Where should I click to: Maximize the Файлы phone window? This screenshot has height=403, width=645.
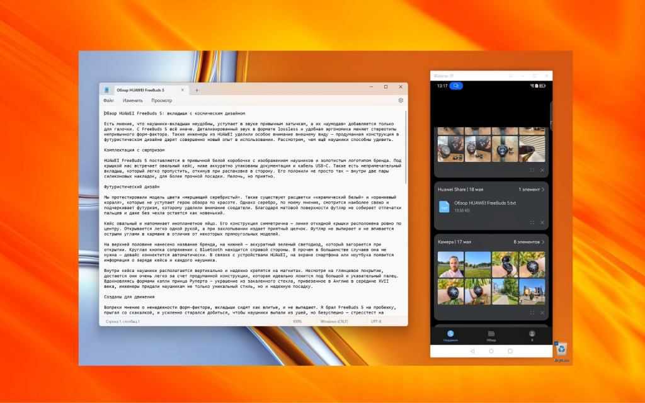point(534,76)
